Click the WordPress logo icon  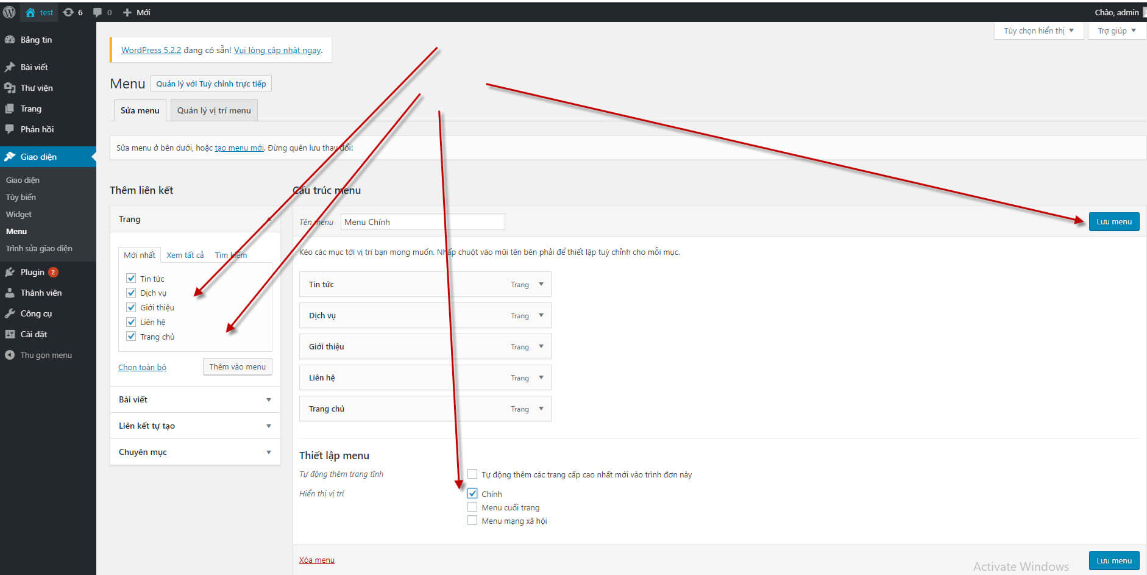point(9,12)
